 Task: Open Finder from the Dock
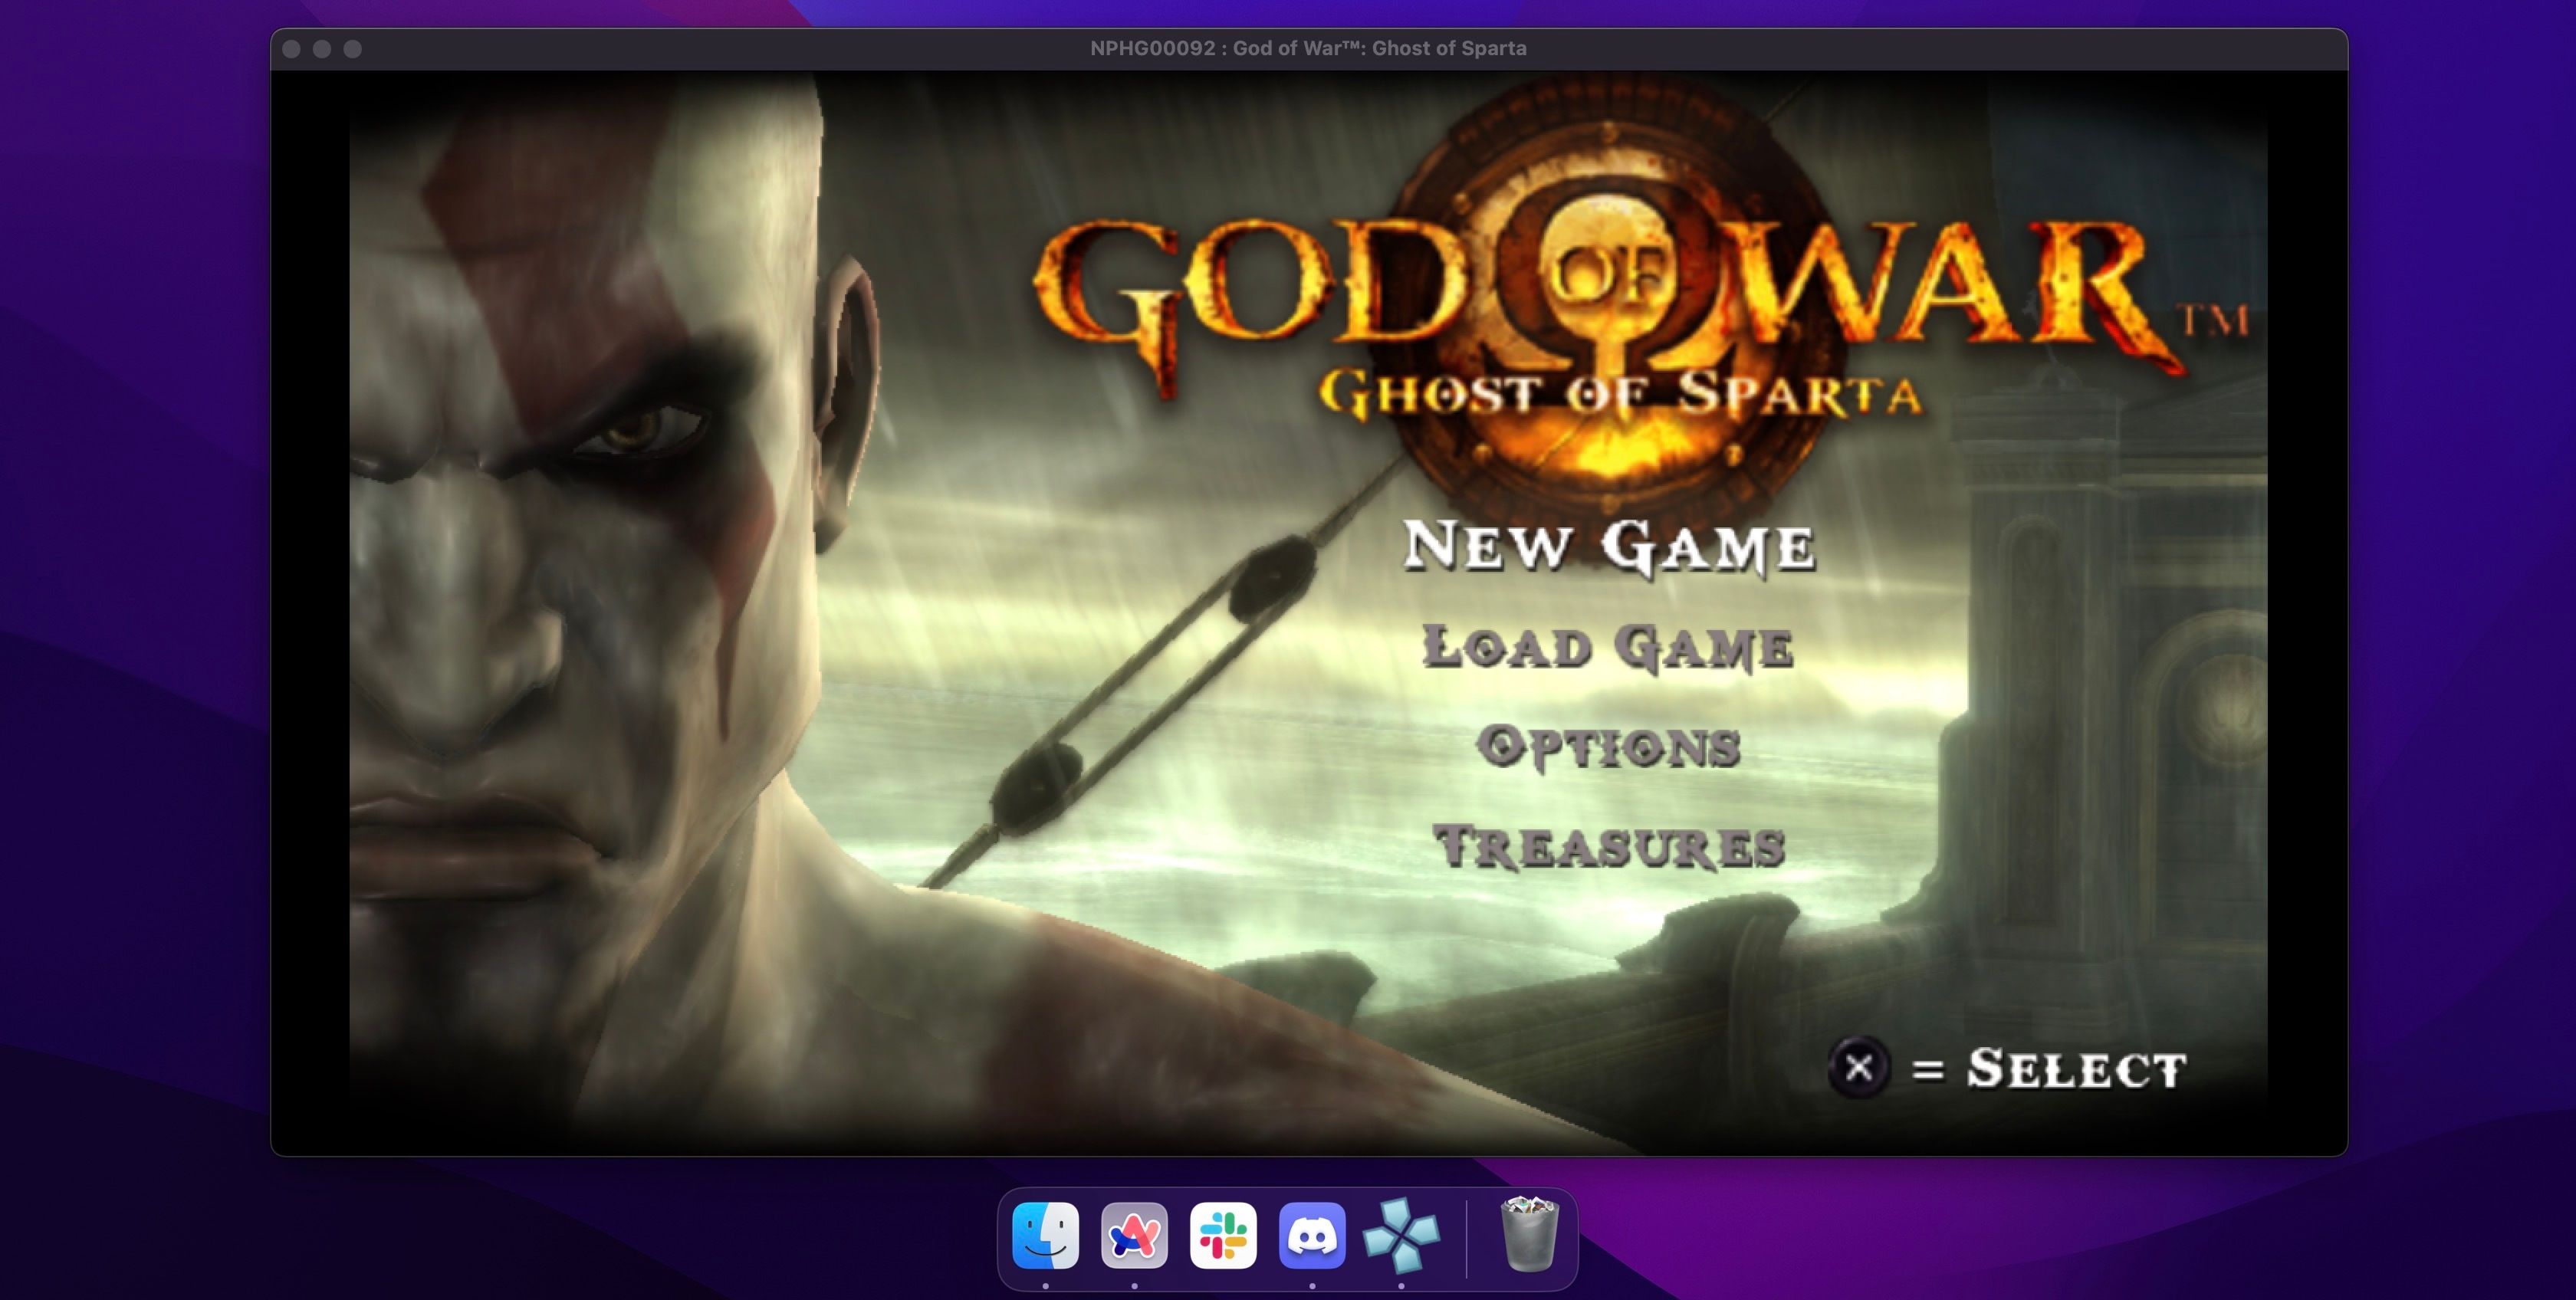pyautogui.click(x=1045, y=1236)
